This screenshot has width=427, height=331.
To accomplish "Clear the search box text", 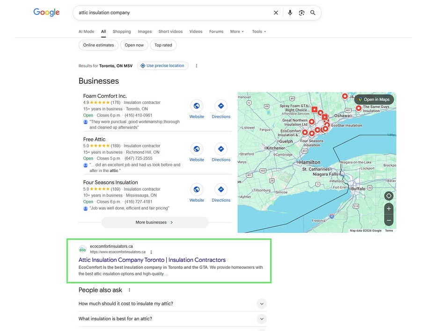I will [x=276, y=13].
